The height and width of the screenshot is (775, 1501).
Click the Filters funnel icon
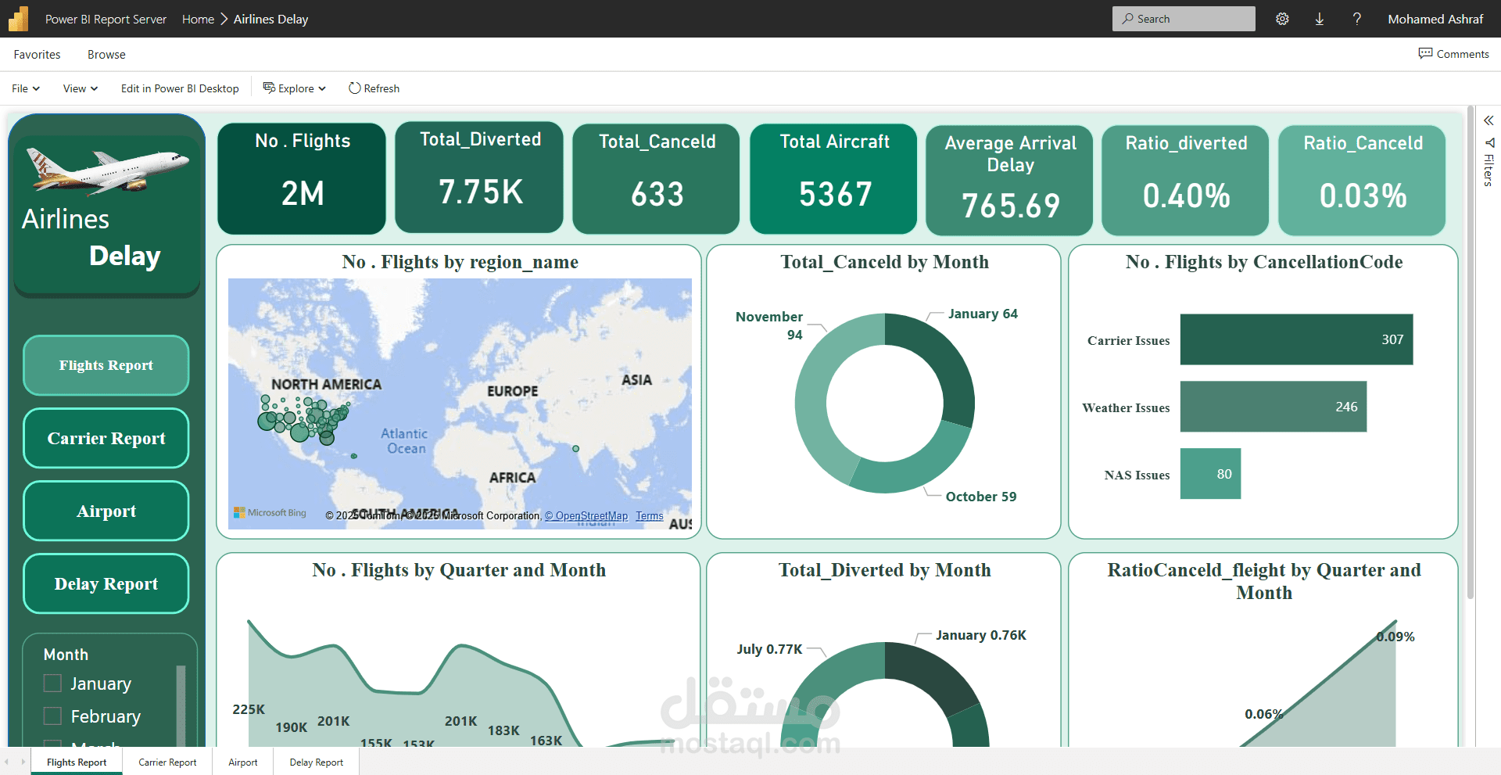[x=1489, y=143]
